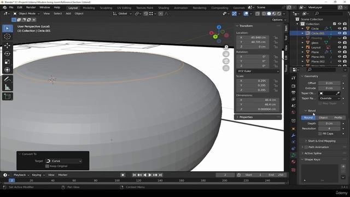Click the timeline Play button

coord(150,175)
